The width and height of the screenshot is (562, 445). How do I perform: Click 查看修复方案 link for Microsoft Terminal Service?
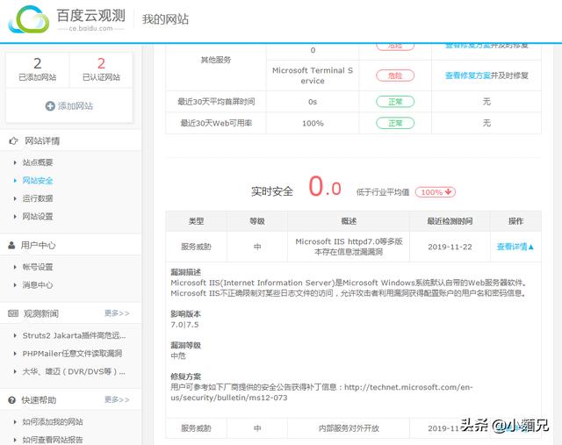point(468,75)
